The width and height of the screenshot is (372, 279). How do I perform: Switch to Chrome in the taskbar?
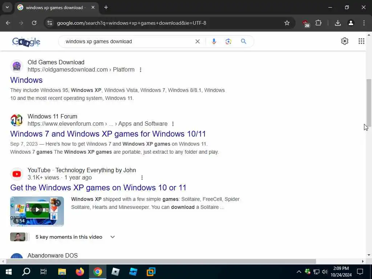click(97, 272)
